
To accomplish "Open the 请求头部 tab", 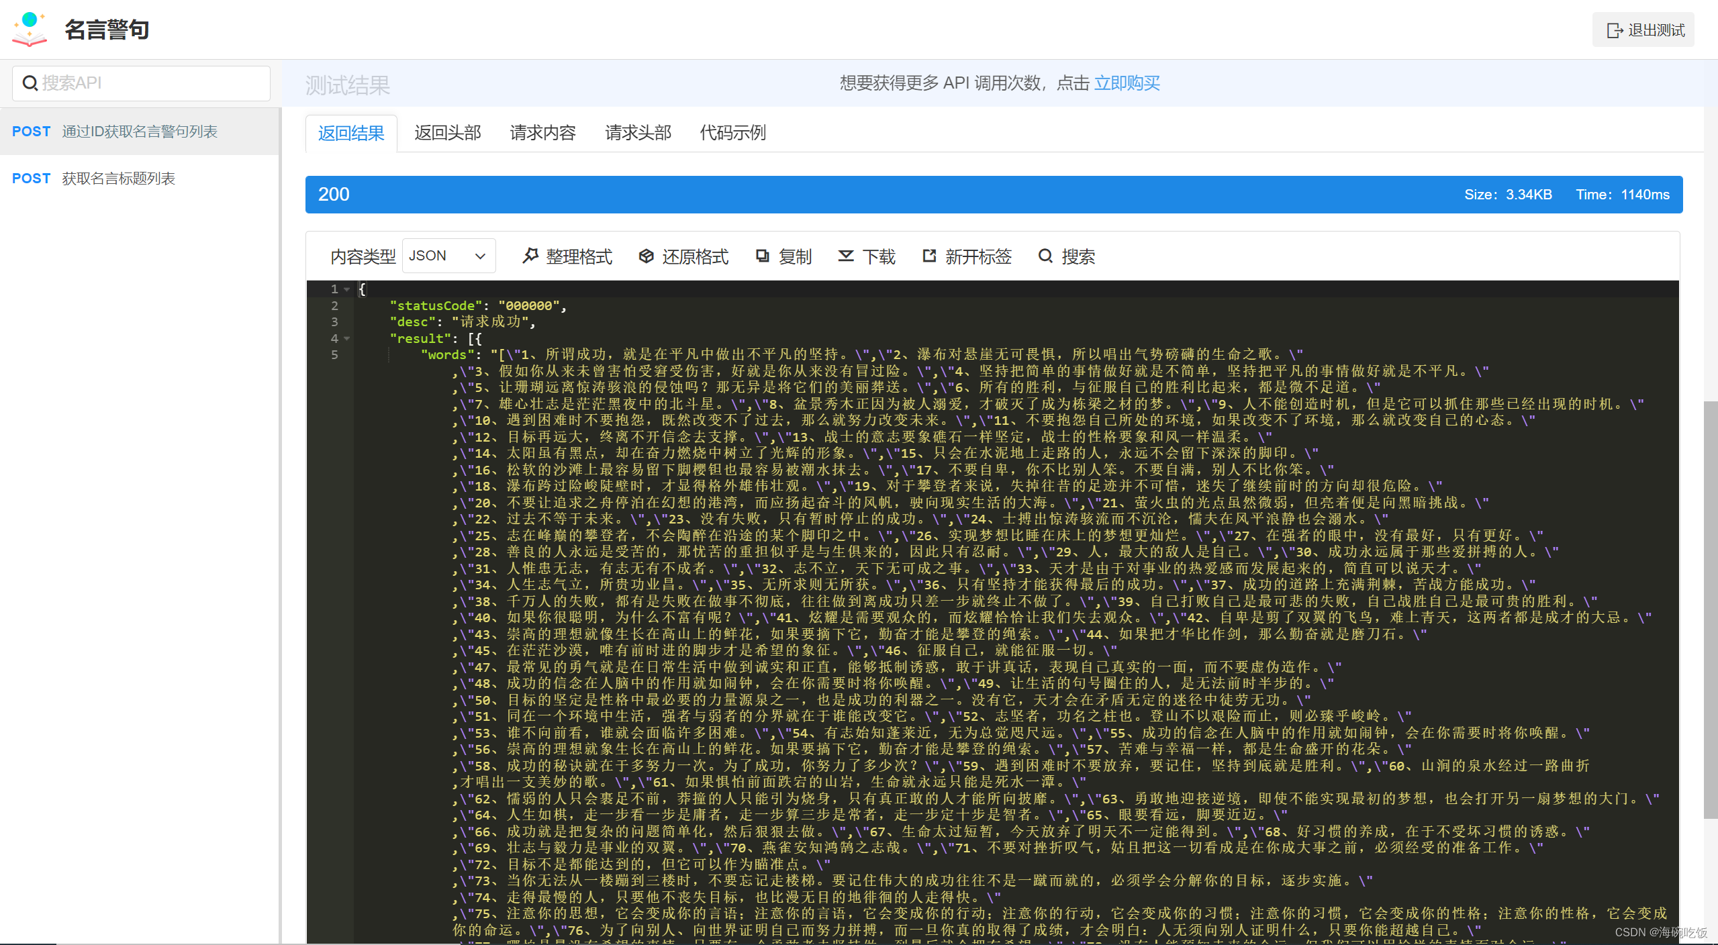I will click(x=637, y=133).
